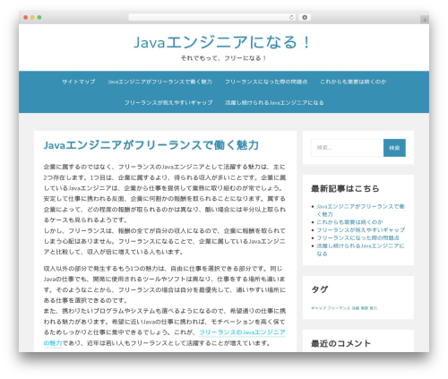Open これからも需要は続くのか nav menu item
Screen dimensions: 448x379
click(x=353, y=82)
